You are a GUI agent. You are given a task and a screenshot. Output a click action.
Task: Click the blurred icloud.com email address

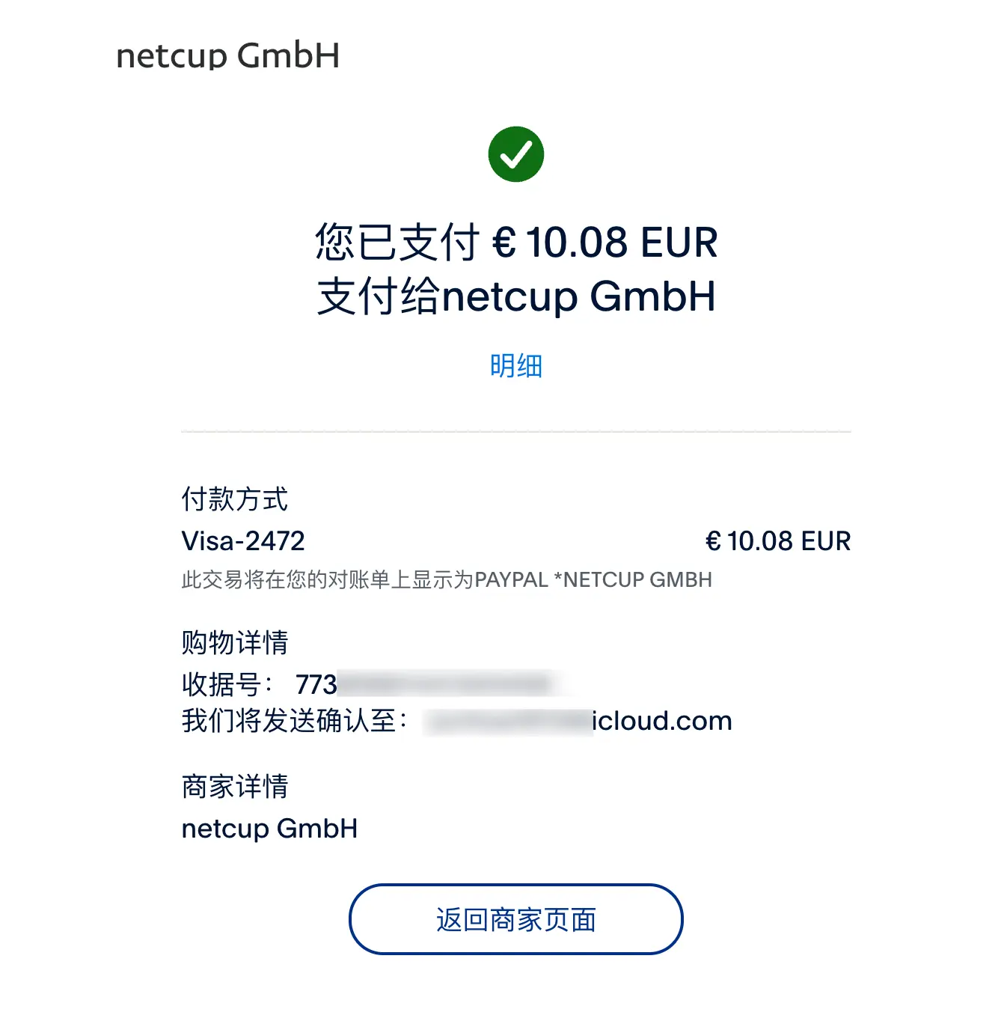[578, 721]
